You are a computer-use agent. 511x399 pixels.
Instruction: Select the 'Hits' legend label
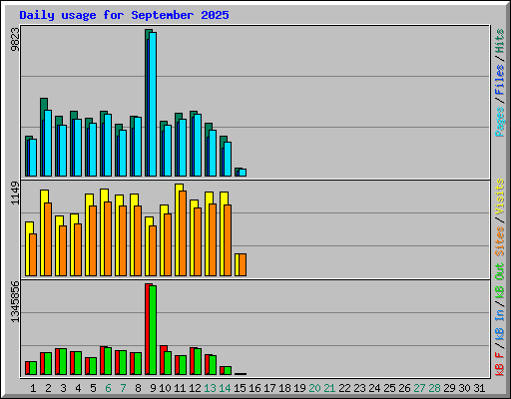coord(500,41)
